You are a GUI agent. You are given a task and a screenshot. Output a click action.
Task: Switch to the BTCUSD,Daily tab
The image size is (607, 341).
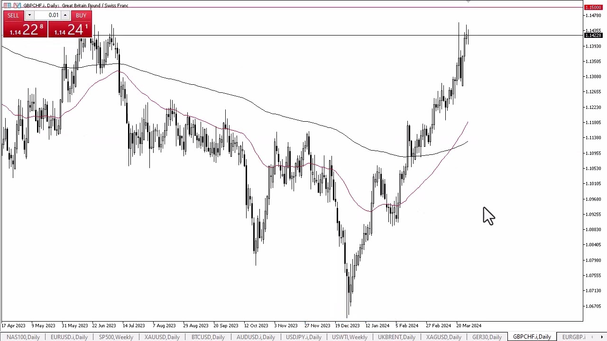208,337
